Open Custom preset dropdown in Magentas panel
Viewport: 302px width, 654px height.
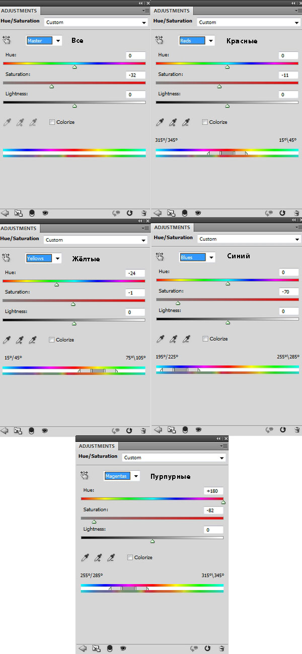tap(174, 458)
